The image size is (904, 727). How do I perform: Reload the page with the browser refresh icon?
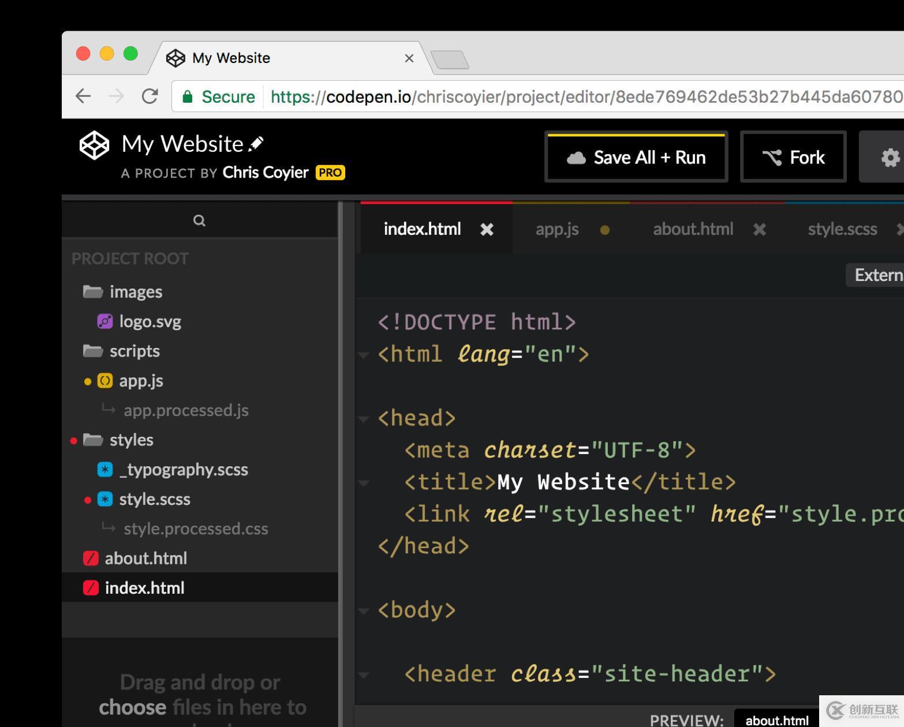pyautogui.click(x=150, y=96)
